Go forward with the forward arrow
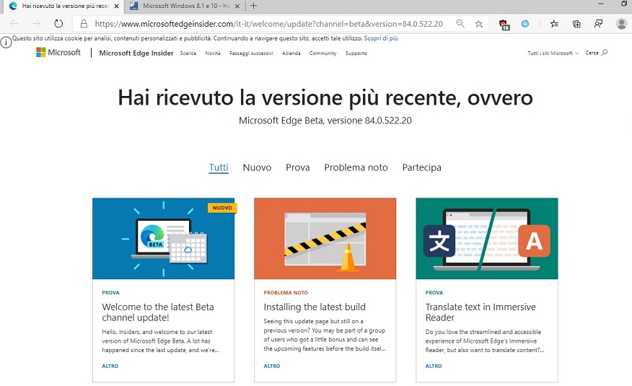 click(36, 24)
